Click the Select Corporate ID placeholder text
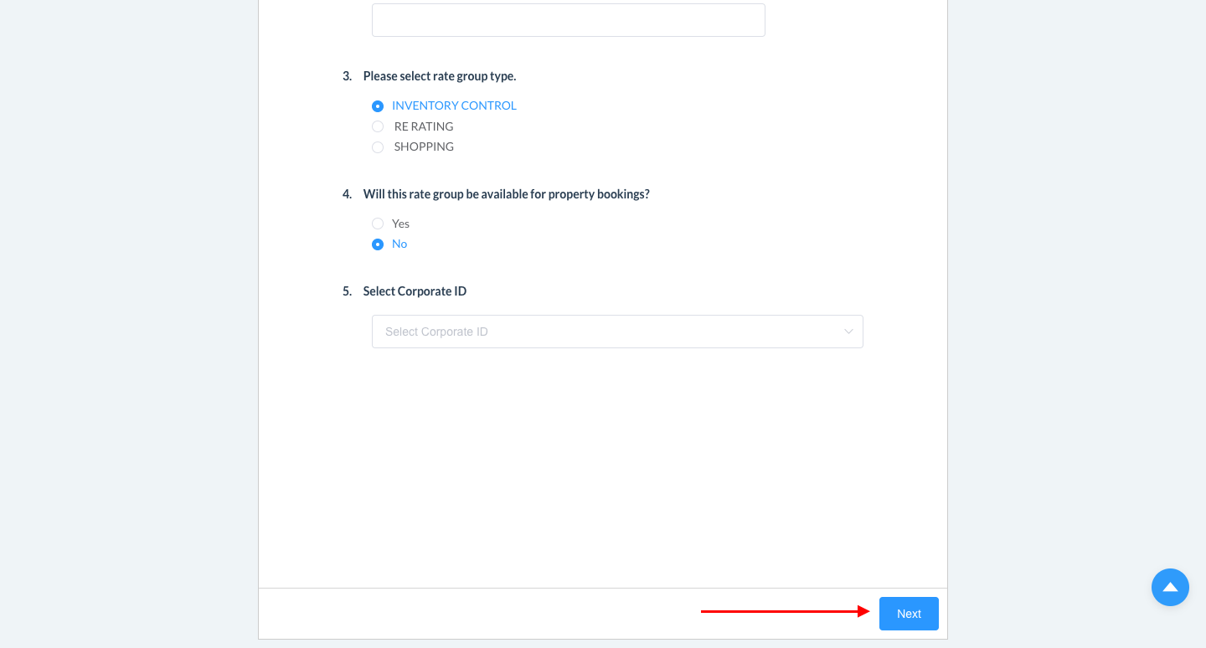This screenshot has width=1206, height=648. pos(436,332)
